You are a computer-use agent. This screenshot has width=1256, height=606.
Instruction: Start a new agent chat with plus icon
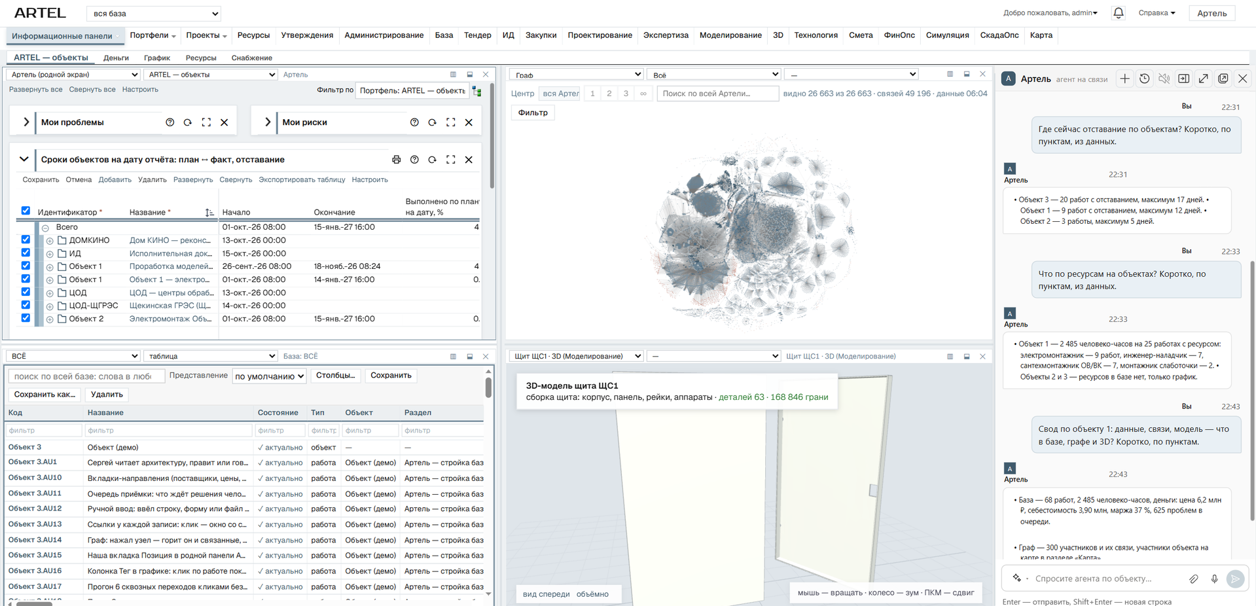point(1124,79)
